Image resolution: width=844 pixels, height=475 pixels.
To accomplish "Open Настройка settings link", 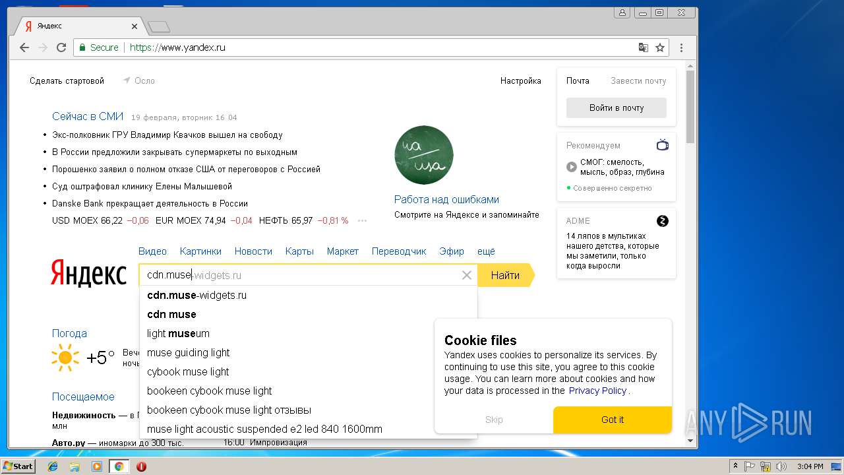I will click(x=521, y=80).
